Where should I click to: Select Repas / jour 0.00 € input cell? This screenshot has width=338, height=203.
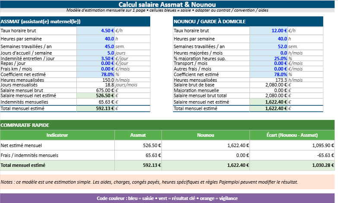96,64
